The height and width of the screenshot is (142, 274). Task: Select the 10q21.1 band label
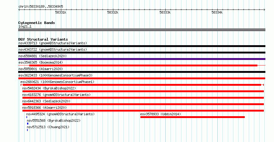tap(25, 26)
